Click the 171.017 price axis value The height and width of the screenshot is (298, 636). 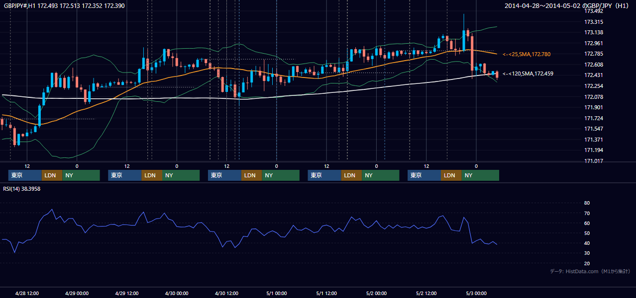pos(593,161)
